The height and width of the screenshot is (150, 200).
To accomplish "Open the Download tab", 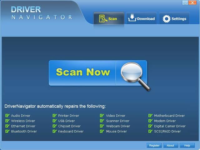I will tap(142, 18).
